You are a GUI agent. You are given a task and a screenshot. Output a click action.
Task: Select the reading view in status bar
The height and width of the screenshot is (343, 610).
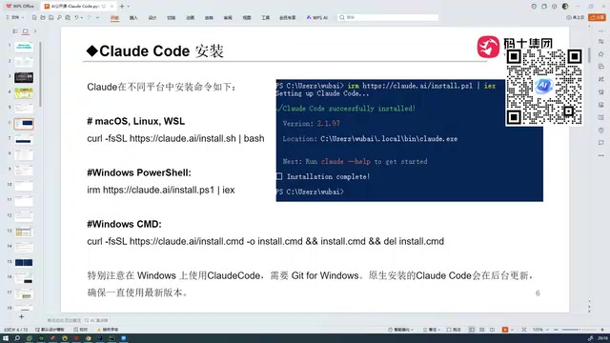click(x=492, y=330)
